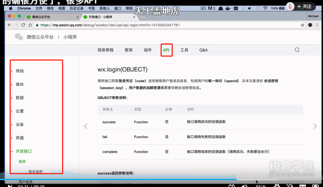Click the uploader avatar next to 关注
This screenshot has height=187, width=323.
click(x=290, y=6)
